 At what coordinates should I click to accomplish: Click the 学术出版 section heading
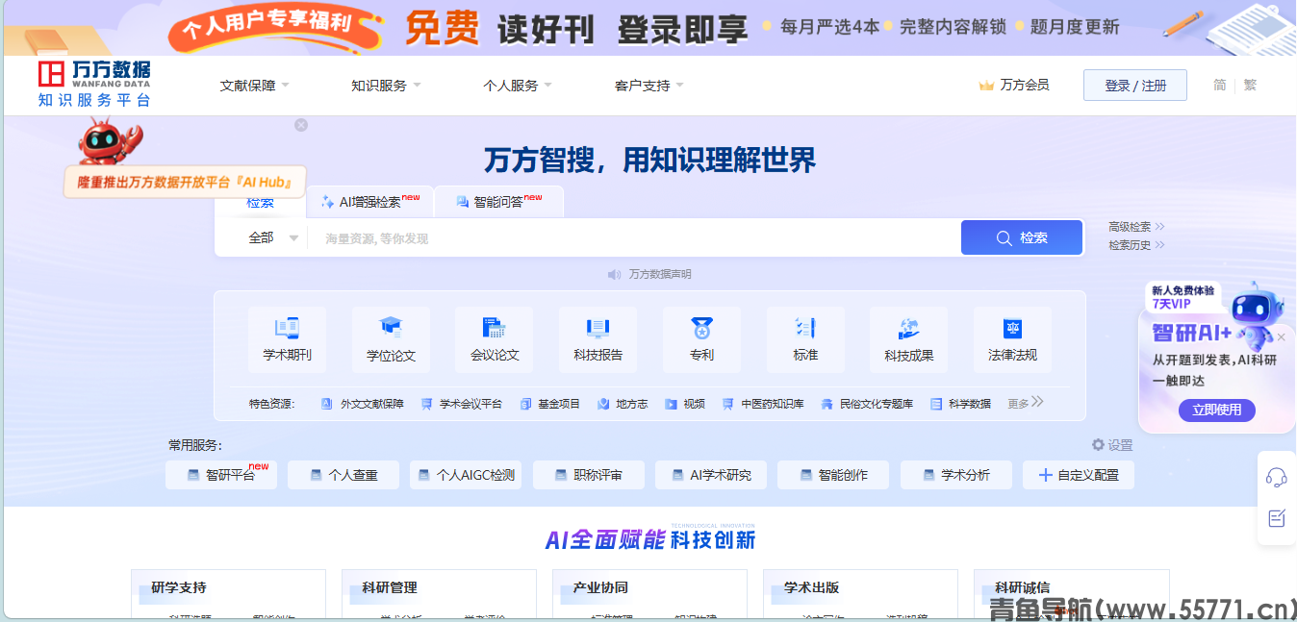(811, 587)
